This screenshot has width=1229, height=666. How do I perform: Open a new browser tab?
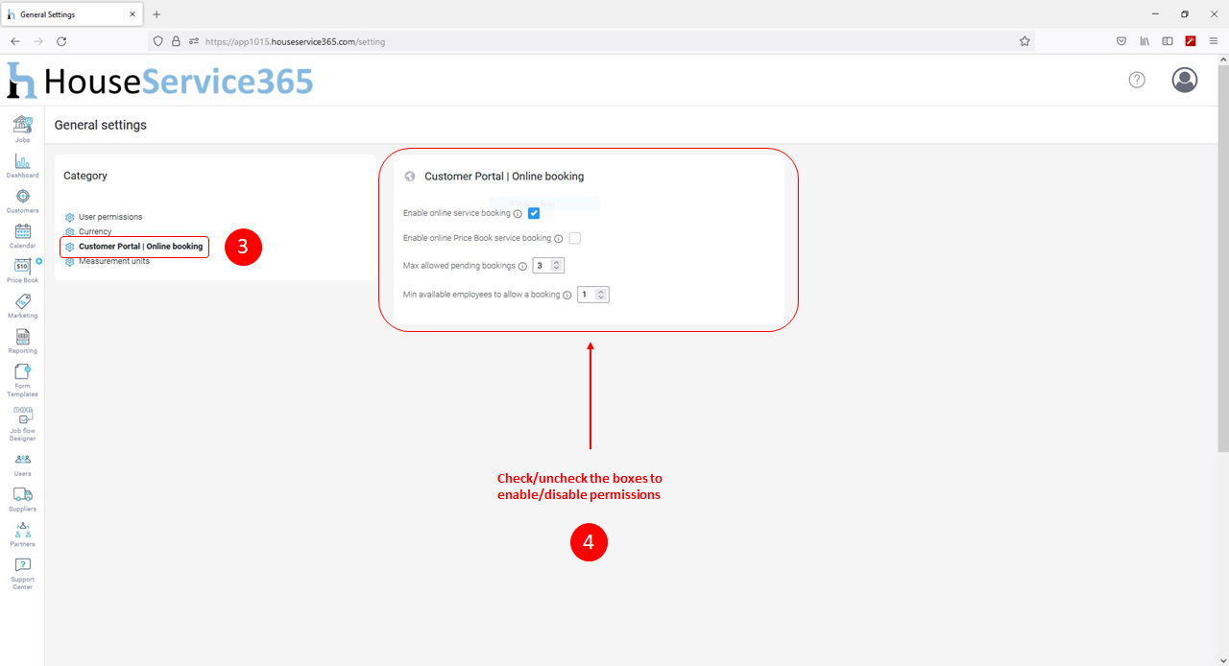click(157, 14)
